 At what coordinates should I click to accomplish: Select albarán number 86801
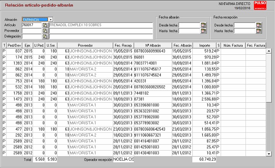pos(139,57)
